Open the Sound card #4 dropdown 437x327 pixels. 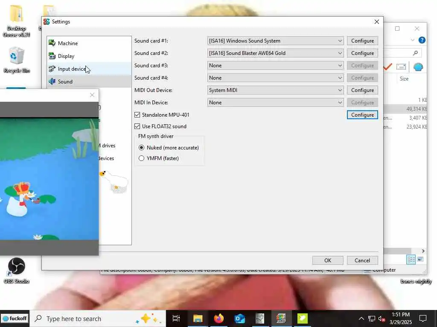pyautogui.click(x=275, y=78)
